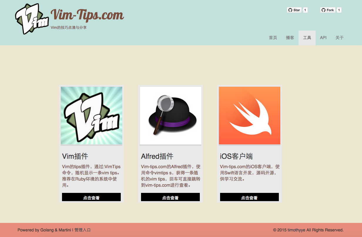362x237 pixels.
Task: Select the 工具 tools tab
Action: tap(307, 38)
